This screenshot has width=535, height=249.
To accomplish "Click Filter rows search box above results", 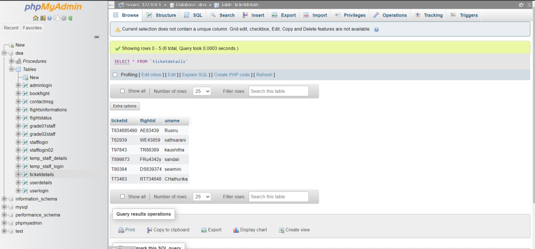I will [278, 91].
